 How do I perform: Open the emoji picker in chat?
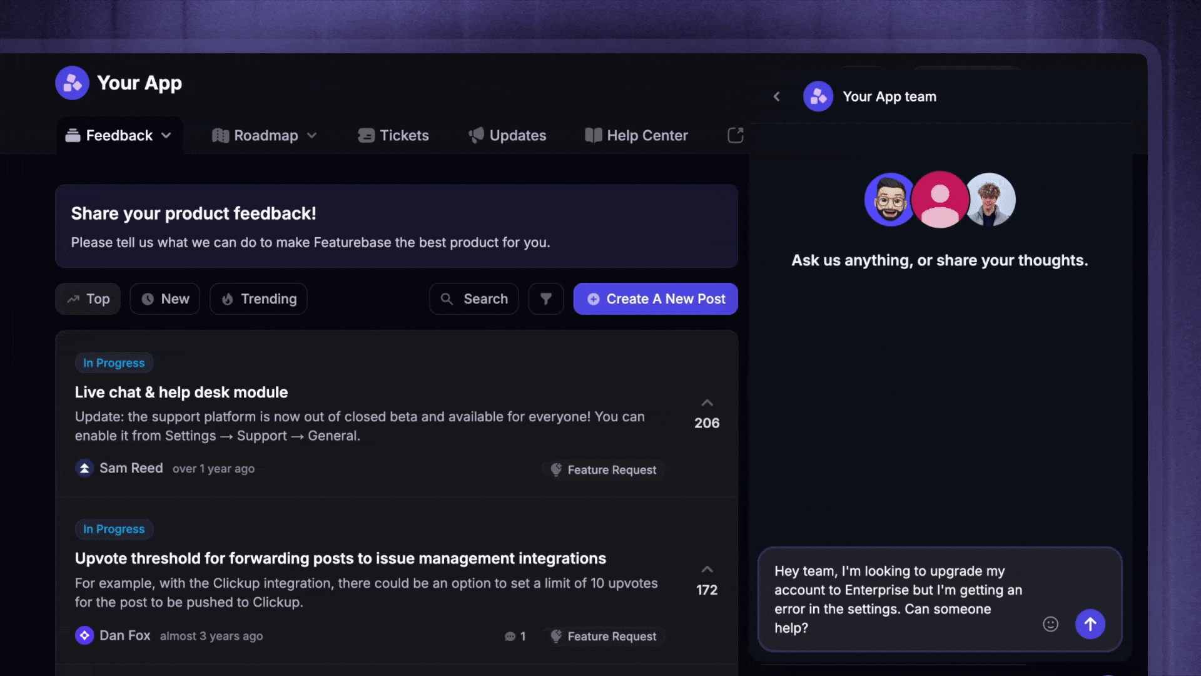point(1050,624)
